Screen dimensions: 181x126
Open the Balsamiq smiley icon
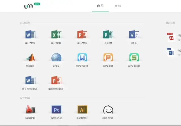[x=108, y=109]
